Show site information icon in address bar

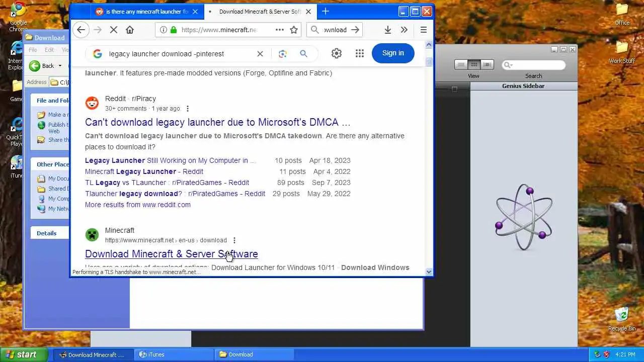164,30
